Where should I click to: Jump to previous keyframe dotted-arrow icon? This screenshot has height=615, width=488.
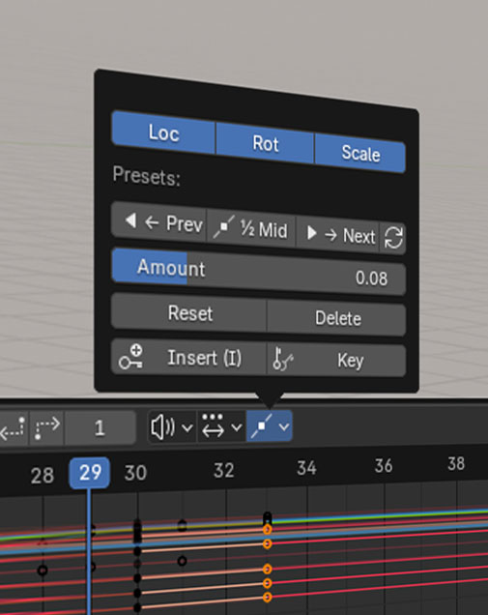(x=14, y=428)
